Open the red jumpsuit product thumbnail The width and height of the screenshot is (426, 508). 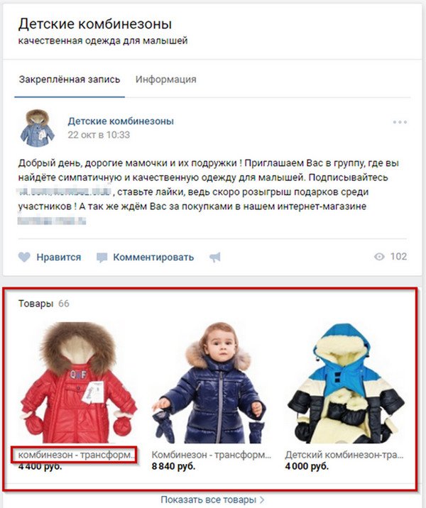(x=79, y=382)
